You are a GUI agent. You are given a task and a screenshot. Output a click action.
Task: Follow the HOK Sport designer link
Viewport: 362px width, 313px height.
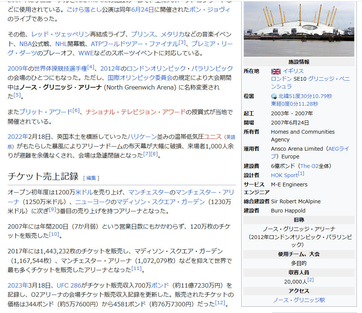point(284,175)
